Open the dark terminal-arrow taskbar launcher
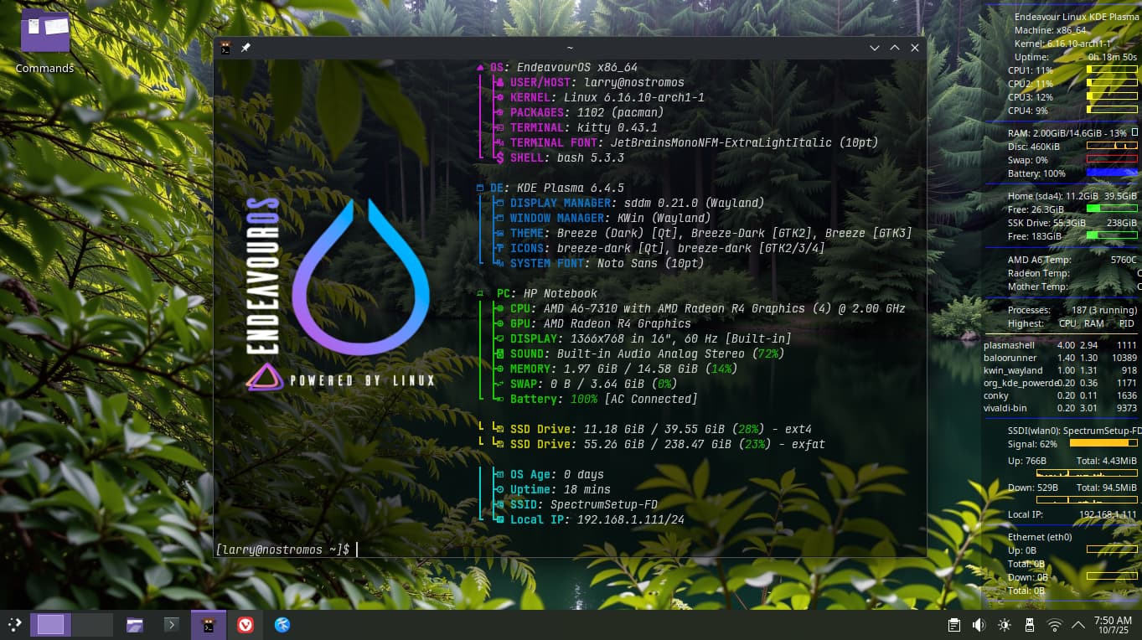This screenshot has height=640, width=1142. pos(171,624)
